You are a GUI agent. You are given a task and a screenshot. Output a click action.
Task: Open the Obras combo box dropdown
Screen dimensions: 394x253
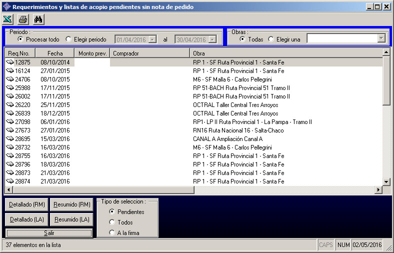point(381,39)
